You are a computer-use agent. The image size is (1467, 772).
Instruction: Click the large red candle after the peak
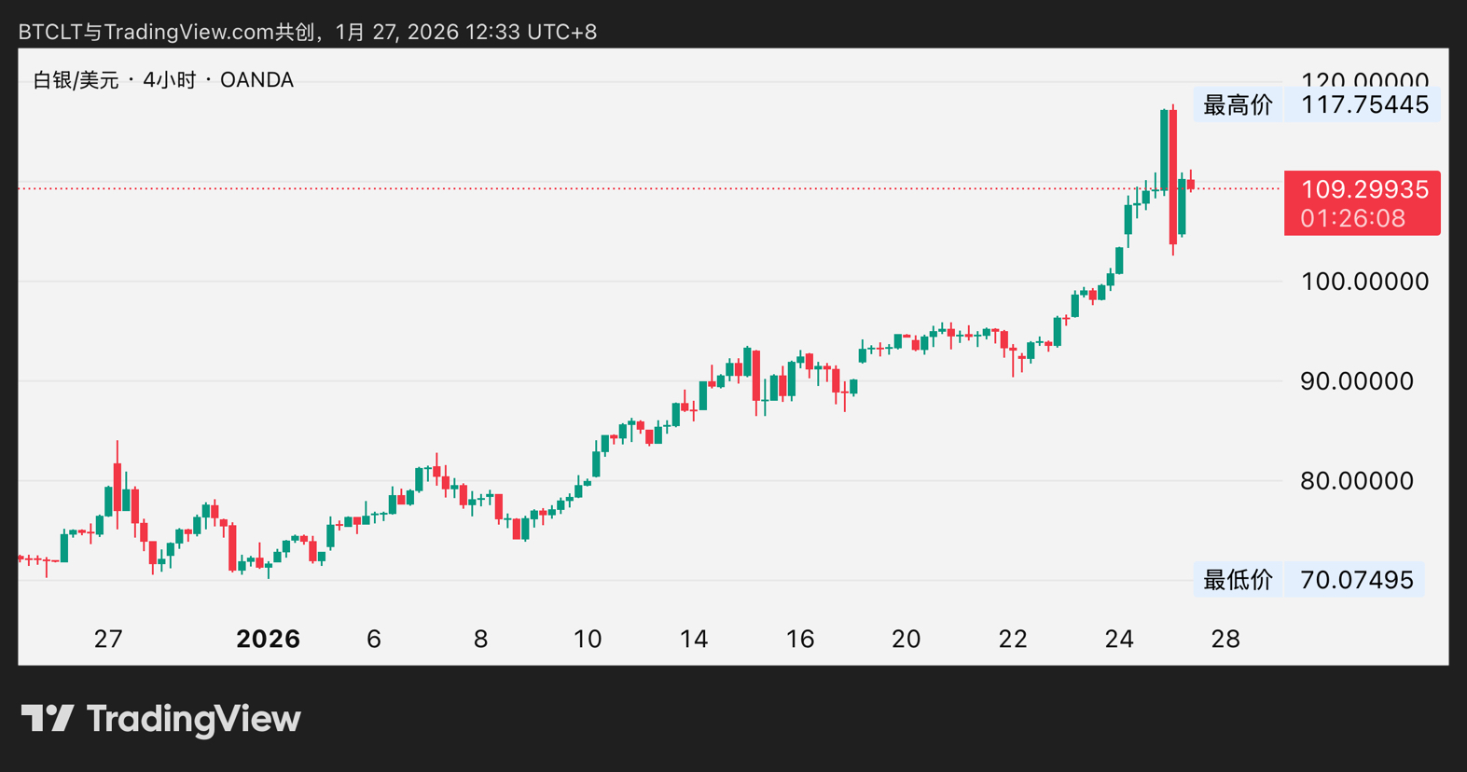[1173, 177]
